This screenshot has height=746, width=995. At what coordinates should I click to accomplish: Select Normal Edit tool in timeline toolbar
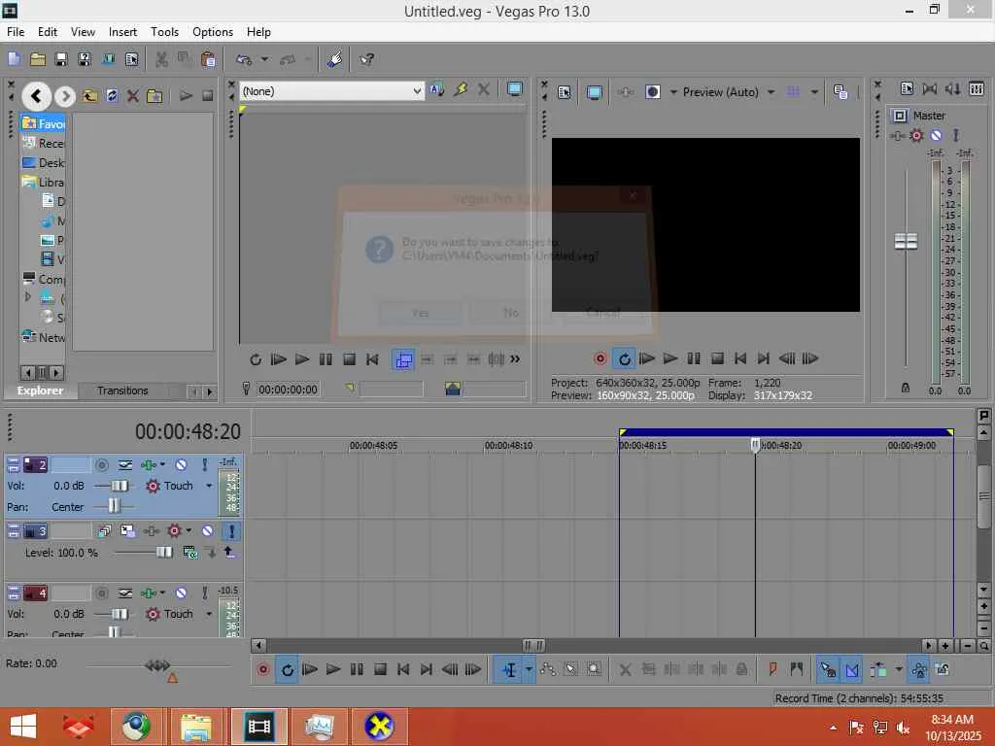[509, 670]
